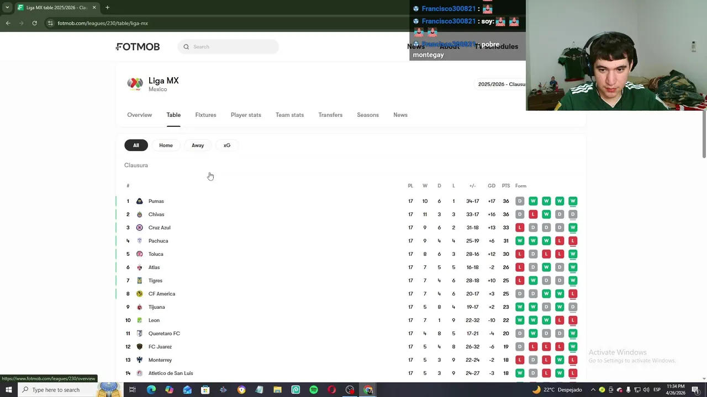The image size is (707, 397).
Task: Switch to the Transfers tab
Action: tap(330, 115)
